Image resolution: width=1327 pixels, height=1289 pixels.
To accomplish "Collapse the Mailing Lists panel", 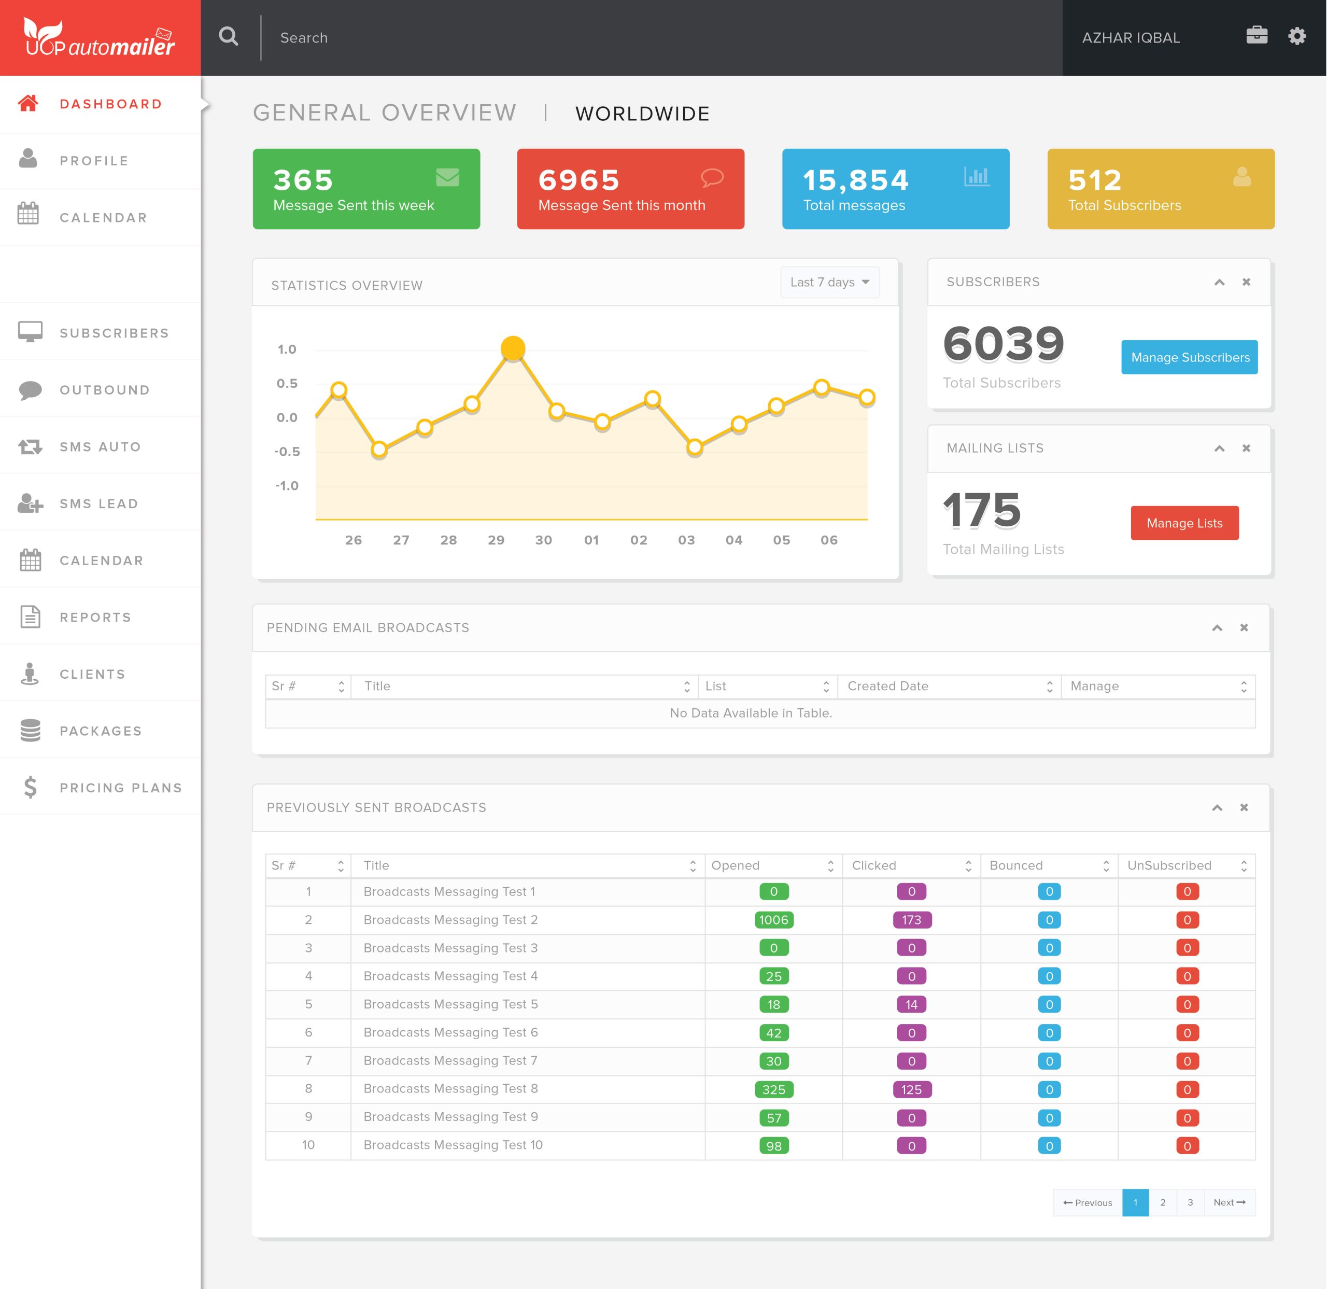I will tap(1219, 449).
